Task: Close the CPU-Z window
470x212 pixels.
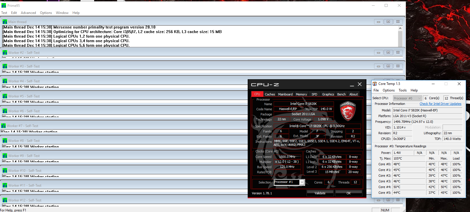Action: (x=360, y=84)
